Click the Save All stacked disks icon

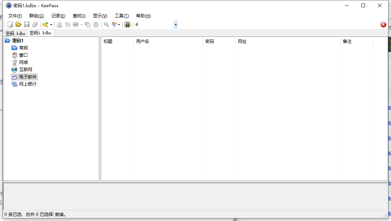click(35, 24)
